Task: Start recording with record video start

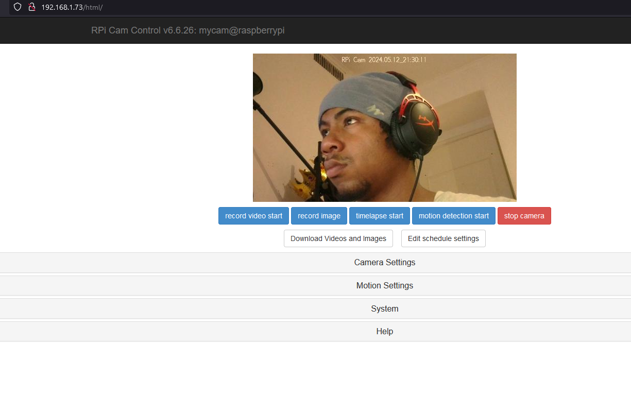Action: [253, 216]
